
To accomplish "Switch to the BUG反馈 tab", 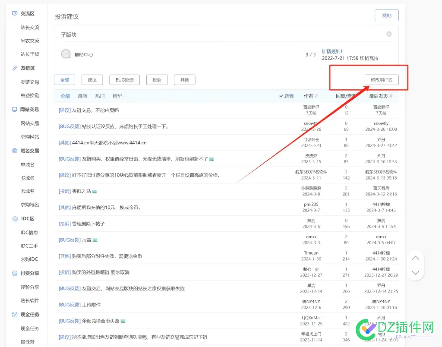I will tap(124, 79).
